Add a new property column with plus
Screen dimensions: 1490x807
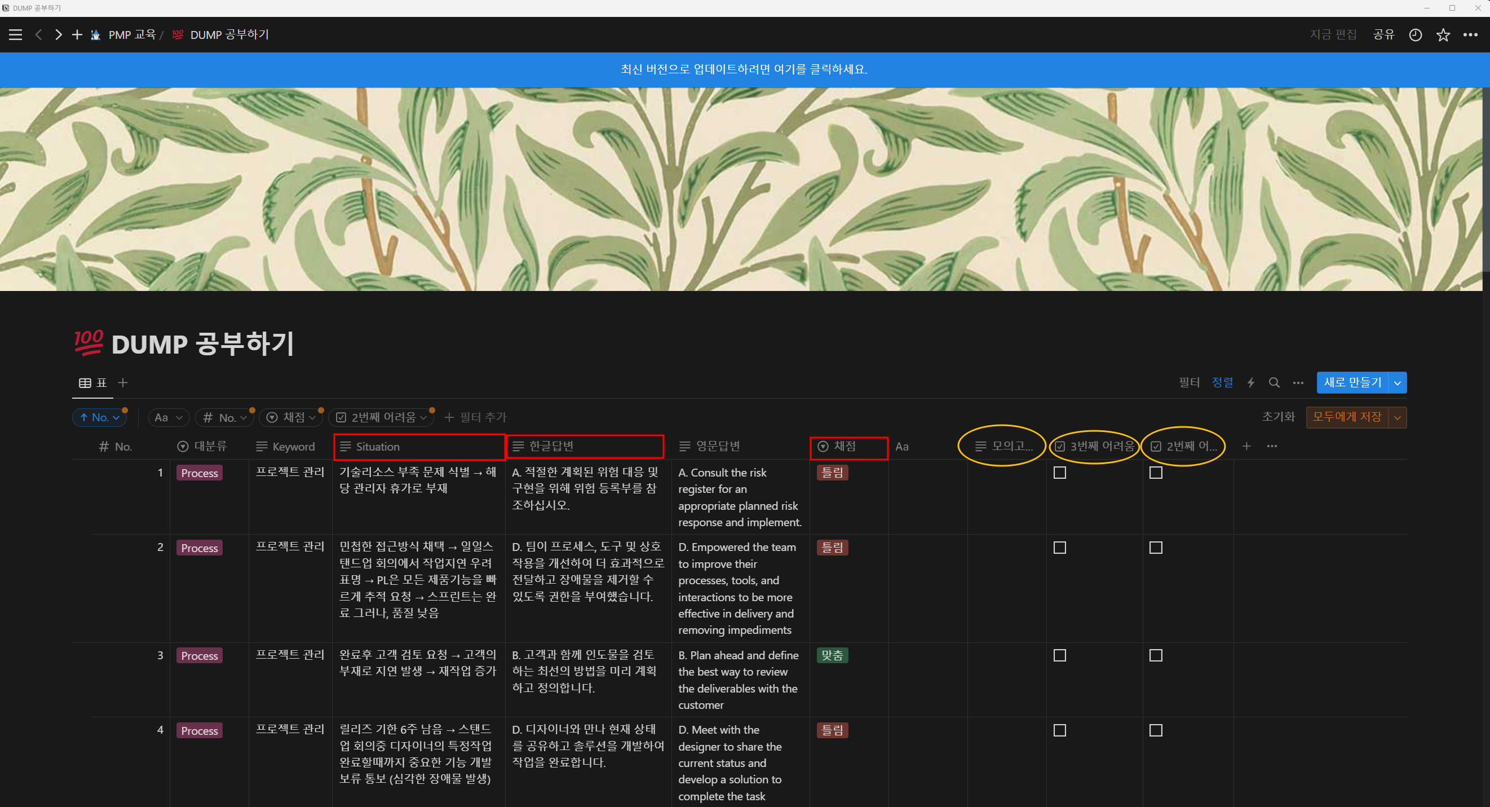click(x=1246, y=446)
